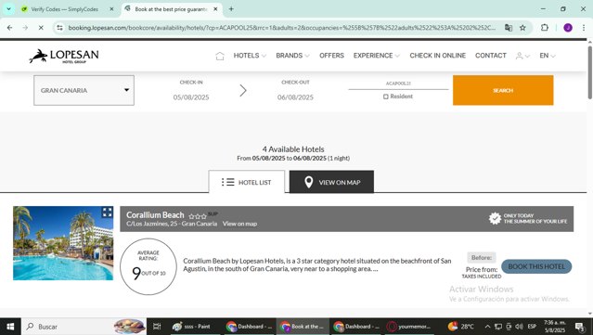
Task: Open the user account icon menu
Action: coord(522,56)
